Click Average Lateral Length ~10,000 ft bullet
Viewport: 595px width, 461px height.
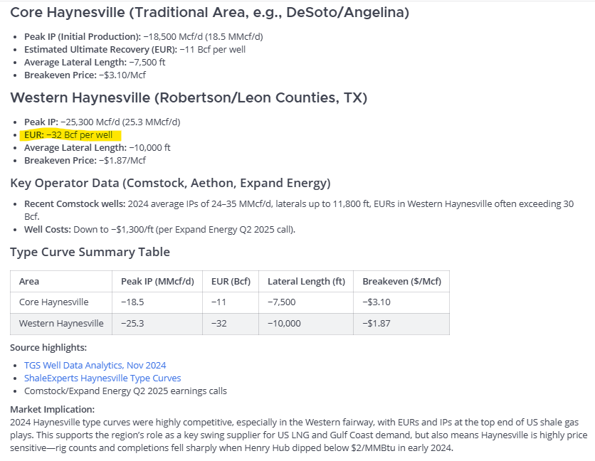(97, 147)
